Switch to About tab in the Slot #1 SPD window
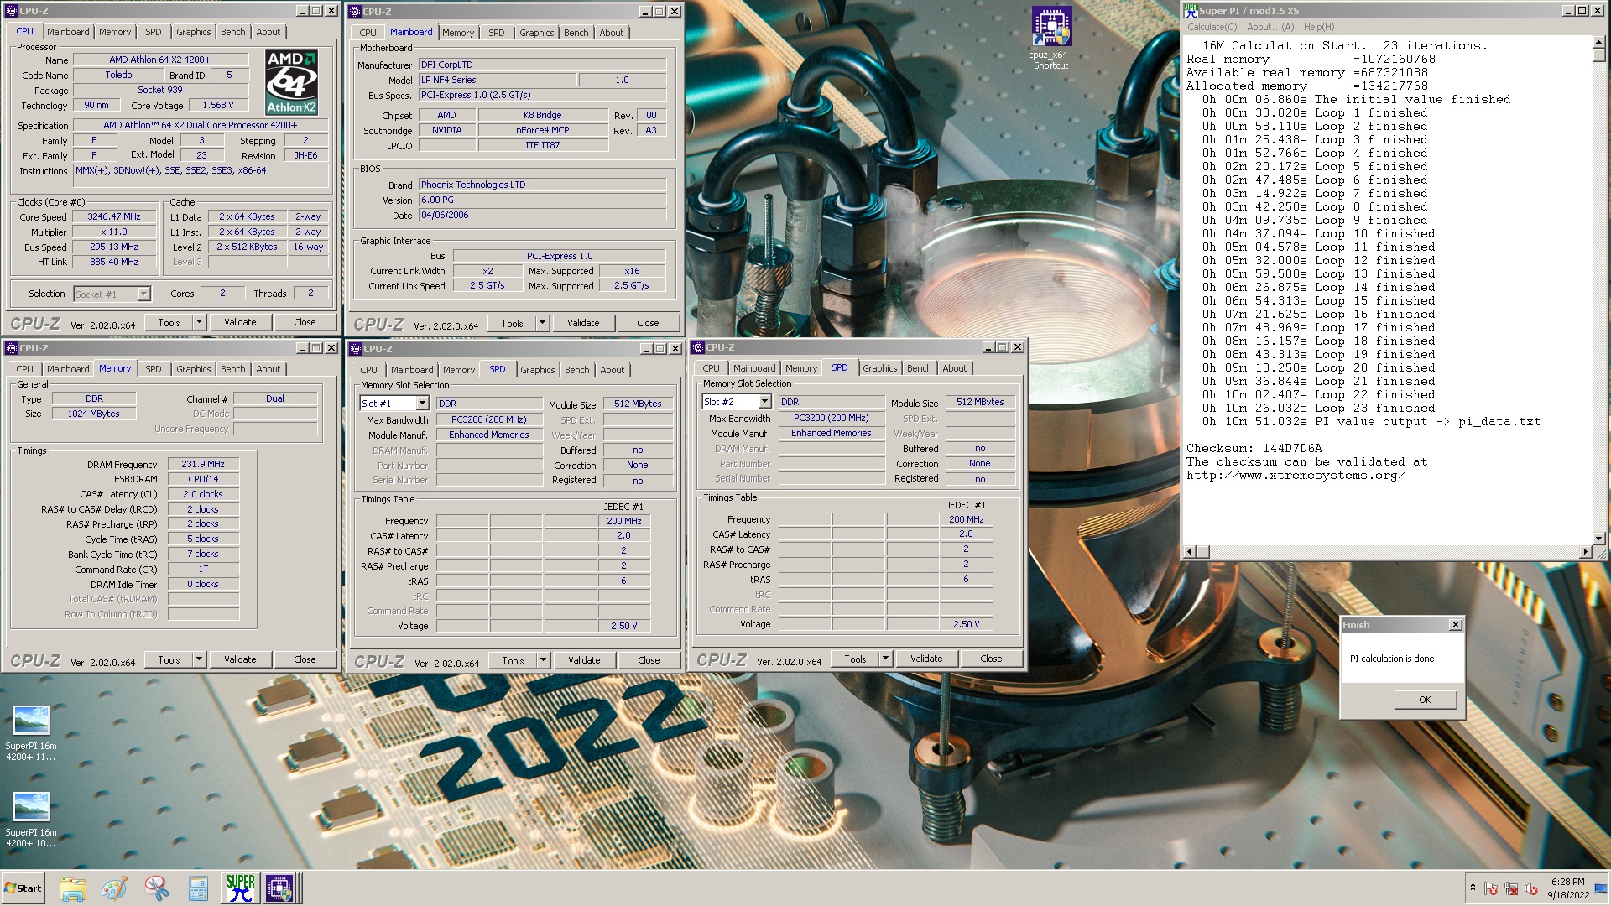 tap(612, 370)
